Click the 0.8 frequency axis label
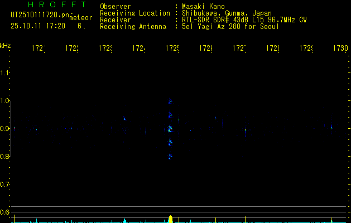Screen dimensions: 351x223 pos(4,157)
